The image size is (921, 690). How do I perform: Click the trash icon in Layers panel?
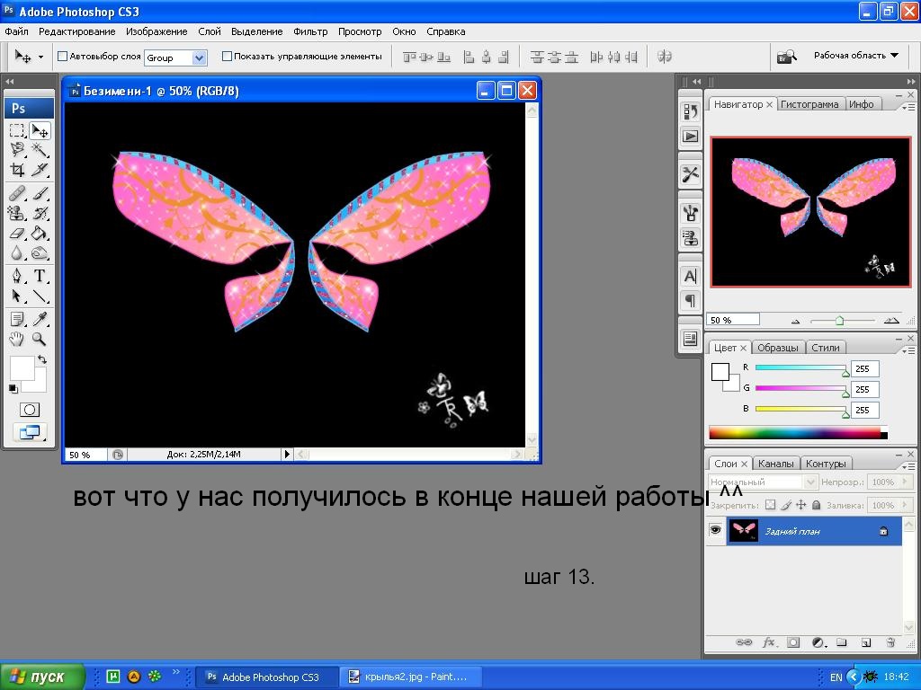point(890,642)
